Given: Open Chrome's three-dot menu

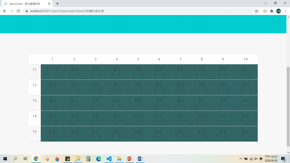Looking at the screenshot, I should 285,11.
